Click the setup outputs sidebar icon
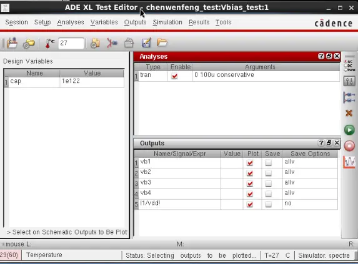Image resolution: width=358 pixels, height=264 pixels. coord(349,97)
